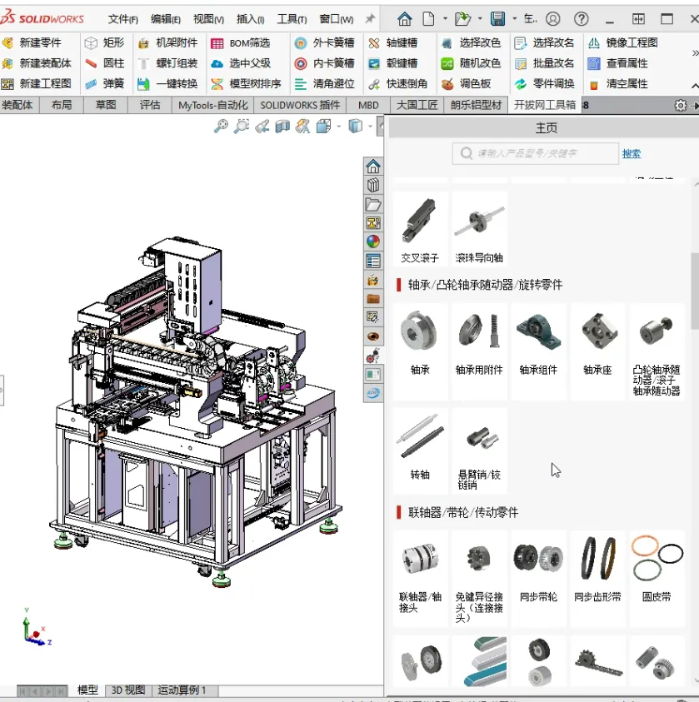This screenshot has height=702, width=699.
Task: Apply 快速倒角 tool
Action: click(398, 84)
